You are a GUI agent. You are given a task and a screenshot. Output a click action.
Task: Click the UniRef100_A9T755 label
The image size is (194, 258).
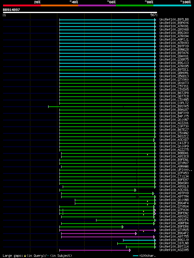point(174,237)
